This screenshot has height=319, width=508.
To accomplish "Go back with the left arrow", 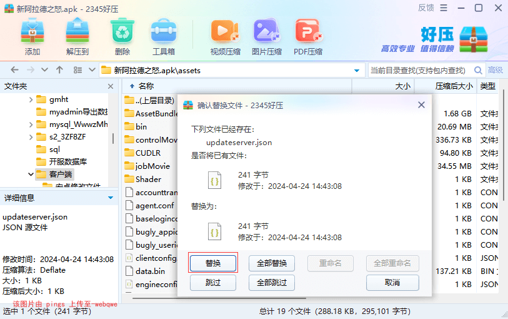I will [14, 69].
